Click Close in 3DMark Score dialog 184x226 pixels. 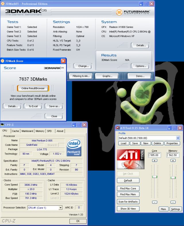54,116
